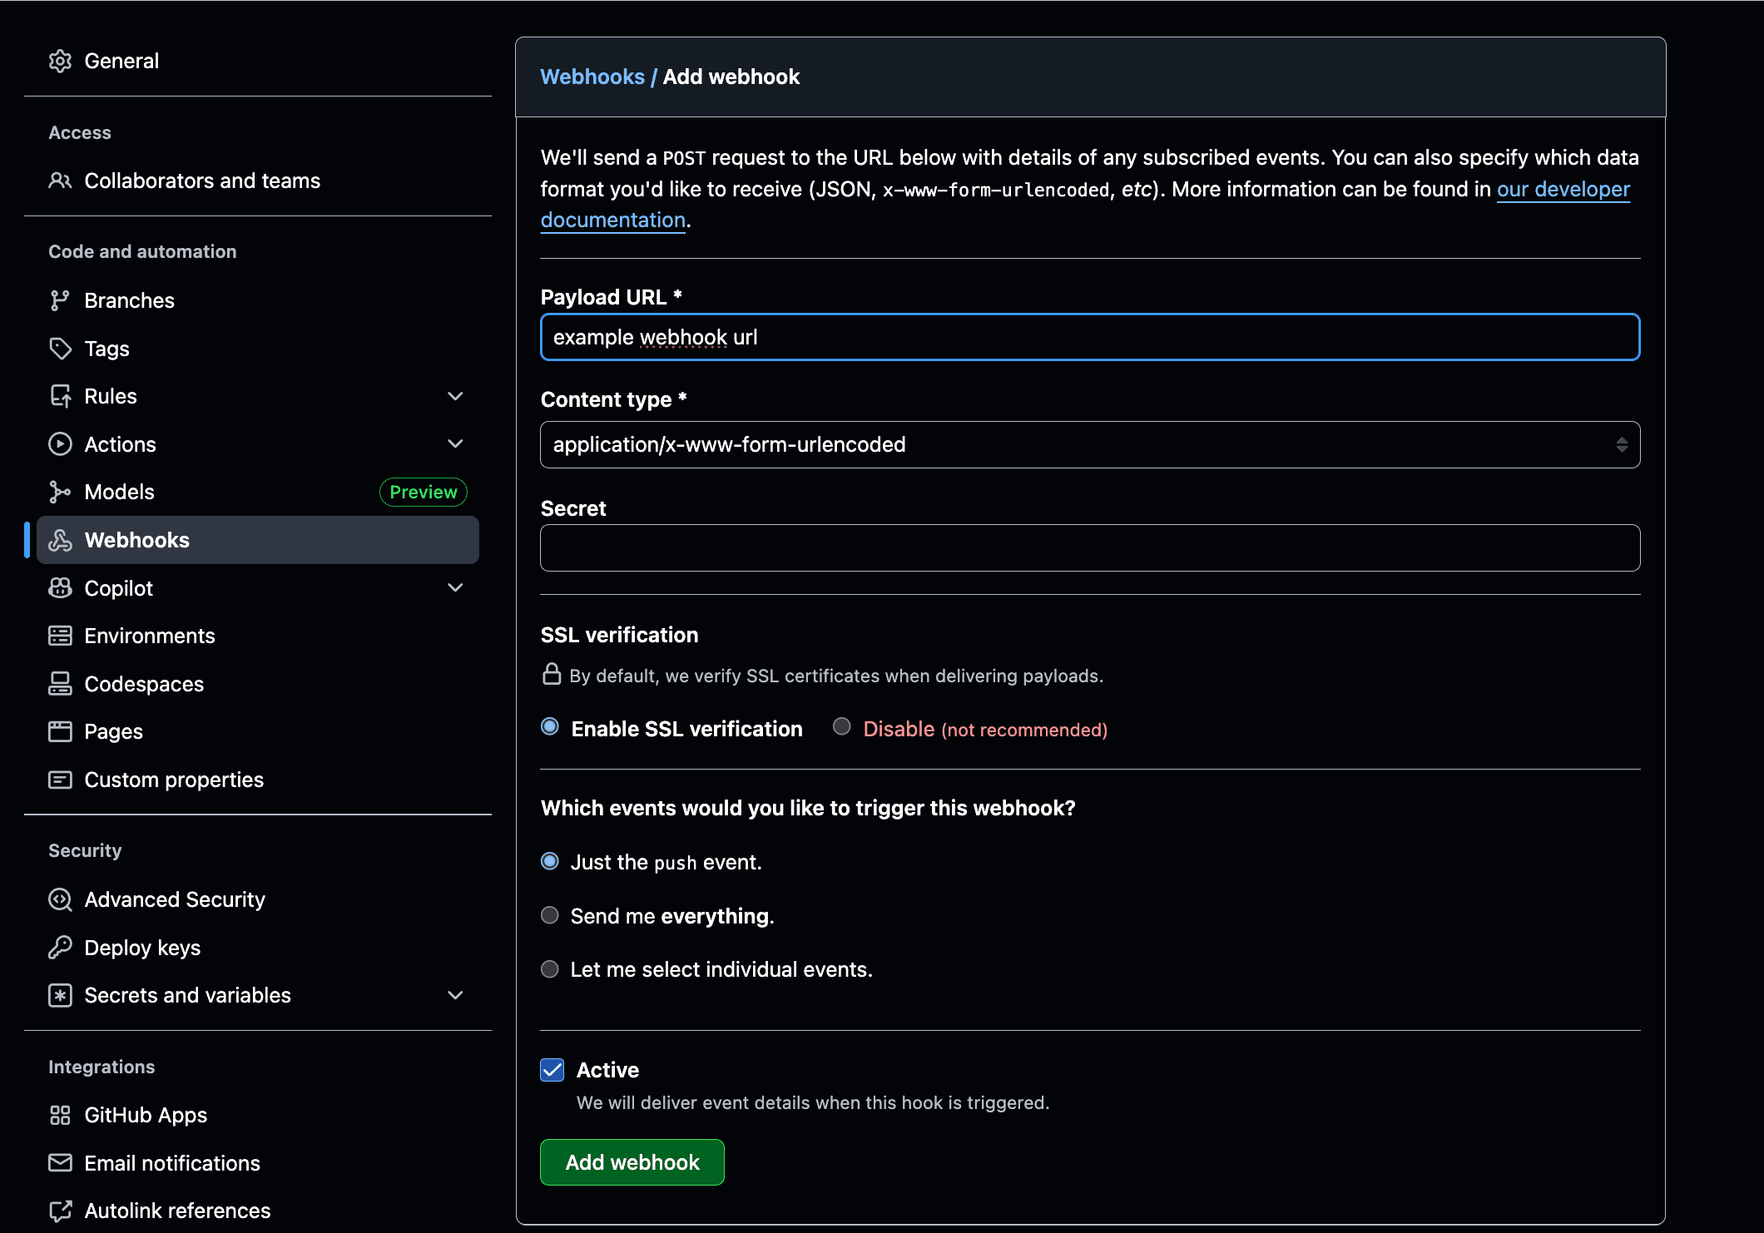Click the GitHub Apps grid icon
Screen dimensions: 1764x1233
coord(60,1116)
